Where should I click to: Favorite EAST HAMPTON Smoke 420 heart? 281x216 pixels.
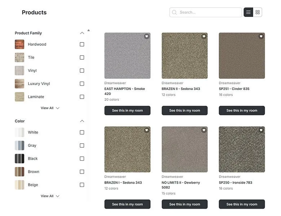pyautogui.click(x=147, y=36)
